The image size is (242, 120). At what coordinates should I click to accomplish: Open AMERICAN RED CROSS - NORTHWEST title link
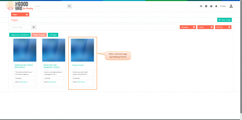24,66
